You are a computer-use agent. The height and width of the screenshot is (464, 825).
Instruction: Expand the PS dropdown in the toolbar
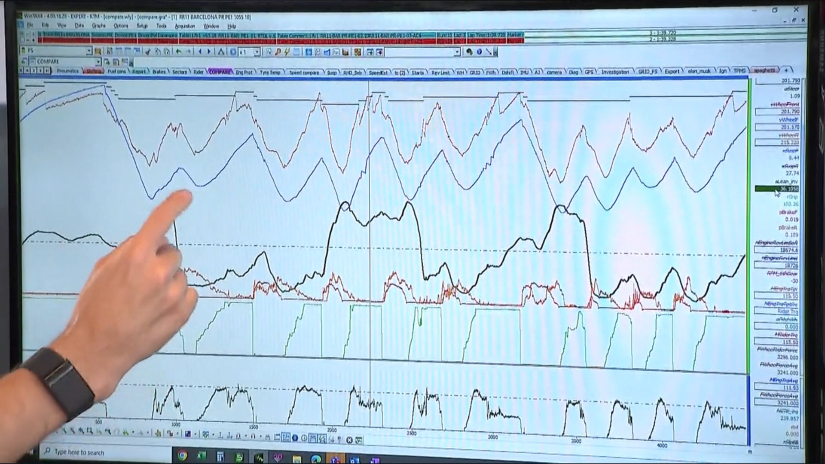pos(89,51)
